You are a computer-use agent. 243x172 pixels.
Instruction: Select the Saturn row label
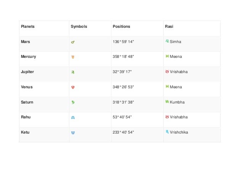point(27,102)
